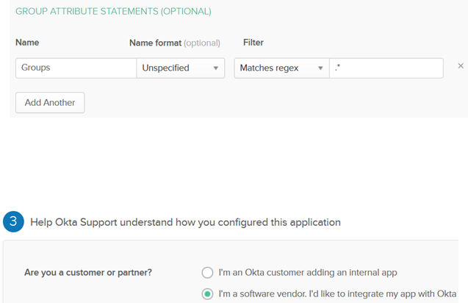The height and width of the screenshot is (303, 468).
Task: Click the Add Another button
Action: (x=50, y=102)
